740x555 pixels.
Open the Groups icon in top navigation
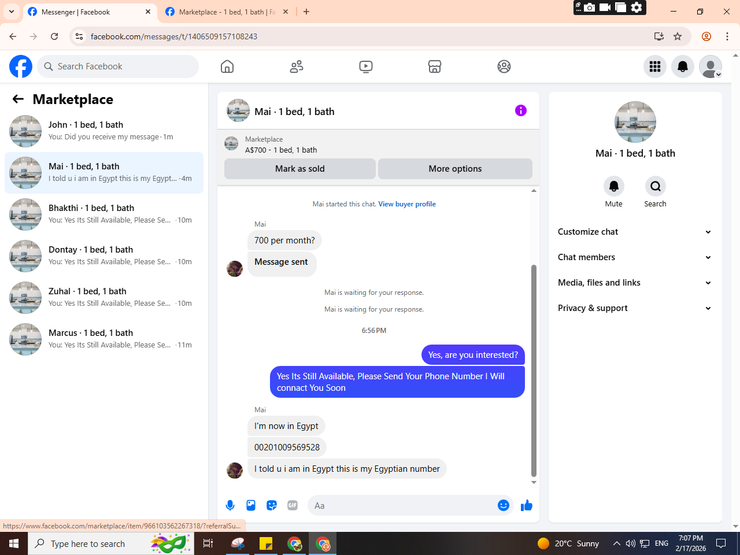(x=504, y=66)
